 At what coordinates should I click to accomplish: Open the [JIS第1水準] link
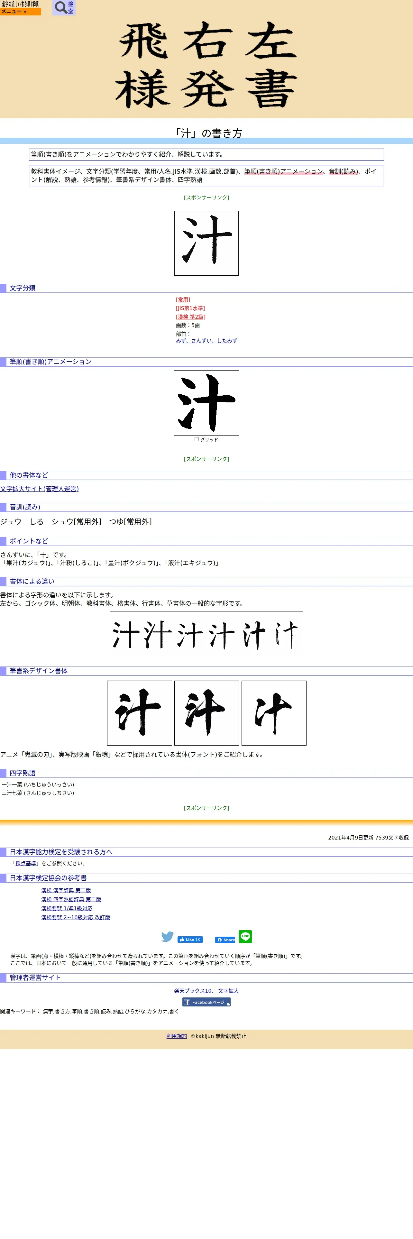(190, 308)
